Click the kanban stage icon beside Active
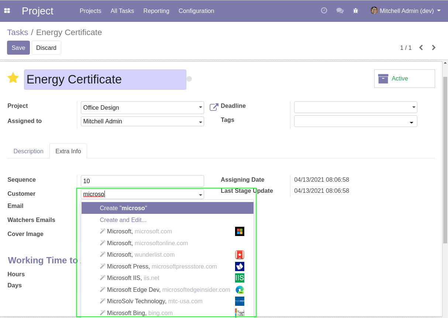Screen dimensions: 448x318 (x=383, y=78)
